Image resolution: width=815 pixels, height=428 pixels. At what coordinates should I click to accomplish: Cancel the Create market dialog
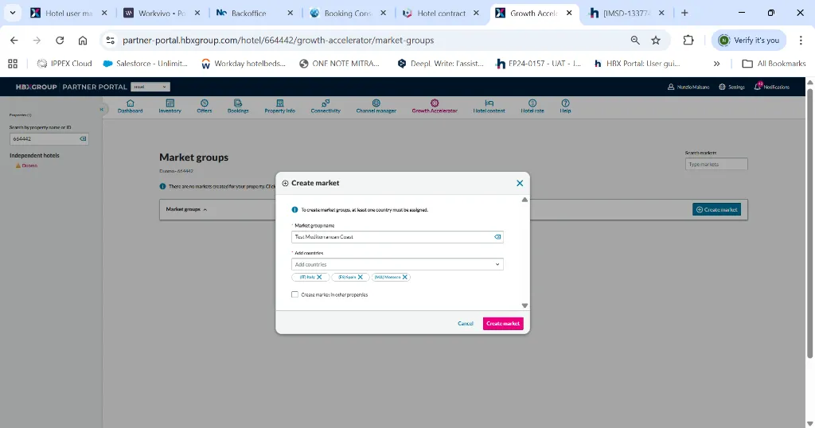point(465,324)
